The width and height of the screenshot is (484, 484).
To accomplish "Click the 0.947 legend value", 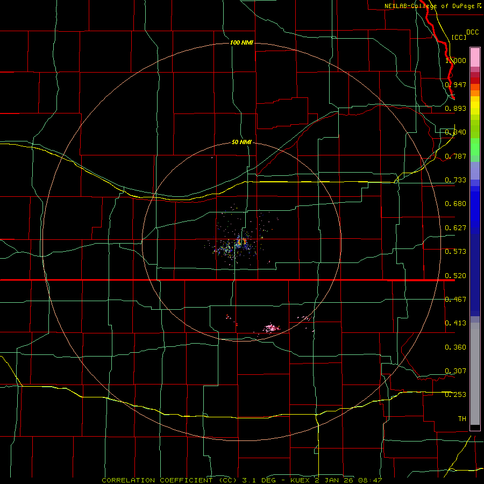I will click(x=455, y=84).
